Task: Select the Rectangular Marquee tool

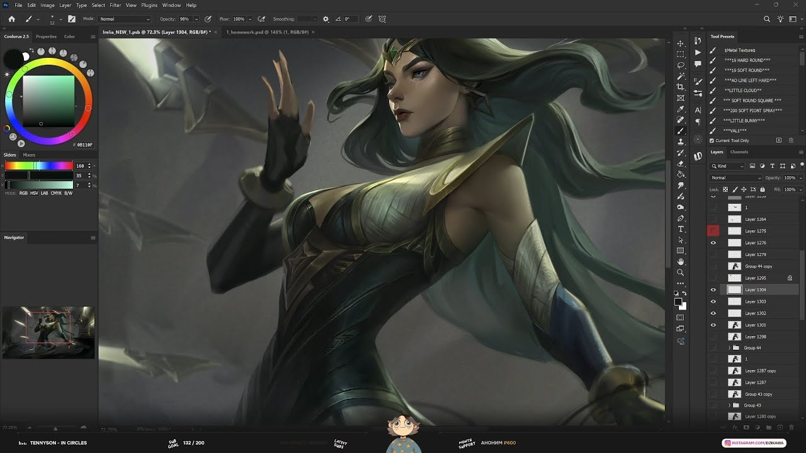Action: point(680,54)
